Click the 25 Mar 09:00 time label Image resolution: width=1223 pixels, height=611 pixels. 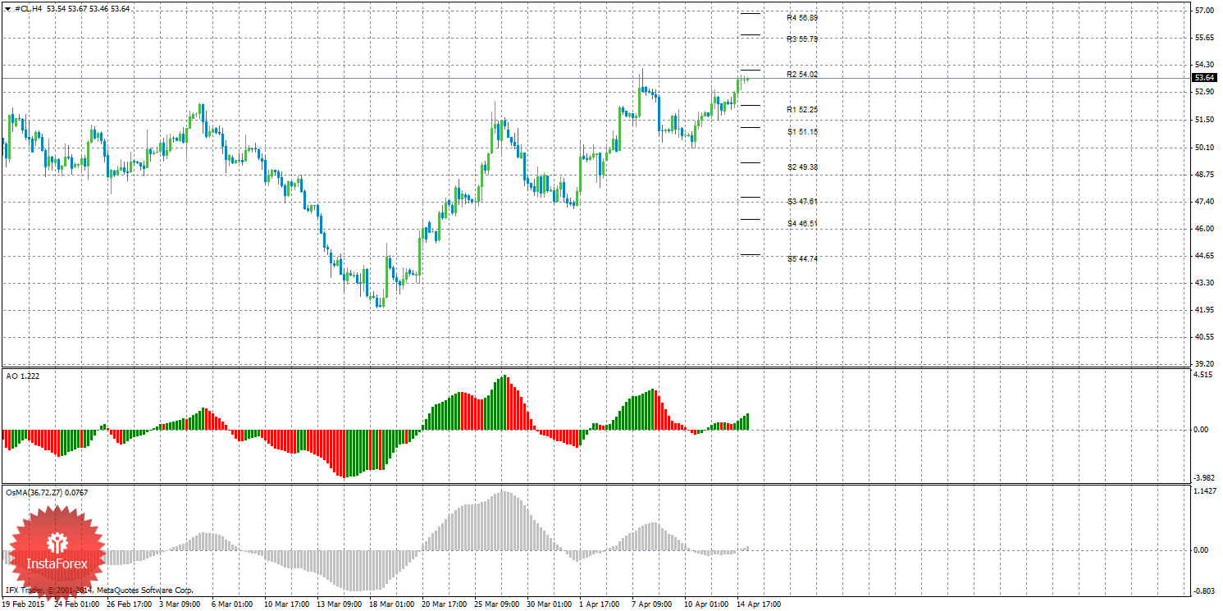click(x=496, y=604)
